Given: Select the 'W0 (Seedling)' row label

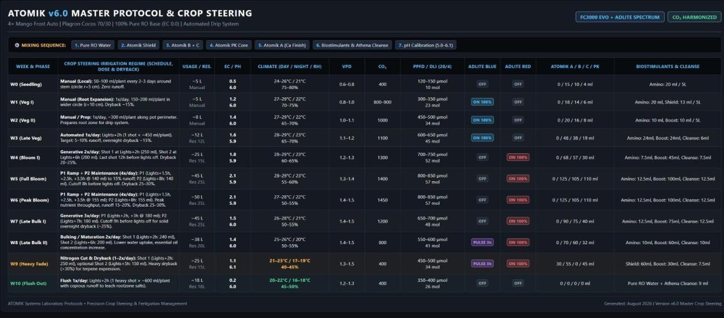Looking at the screenshot, I should click(x=26, y=84).
